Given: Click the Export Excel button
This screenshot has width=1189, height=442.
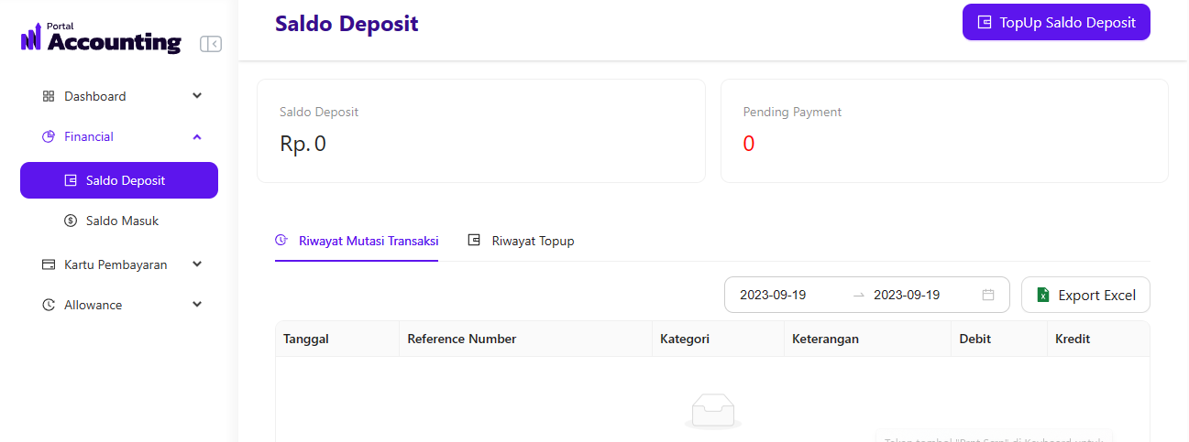Looking at the screenshot, I should (1085, 295).
